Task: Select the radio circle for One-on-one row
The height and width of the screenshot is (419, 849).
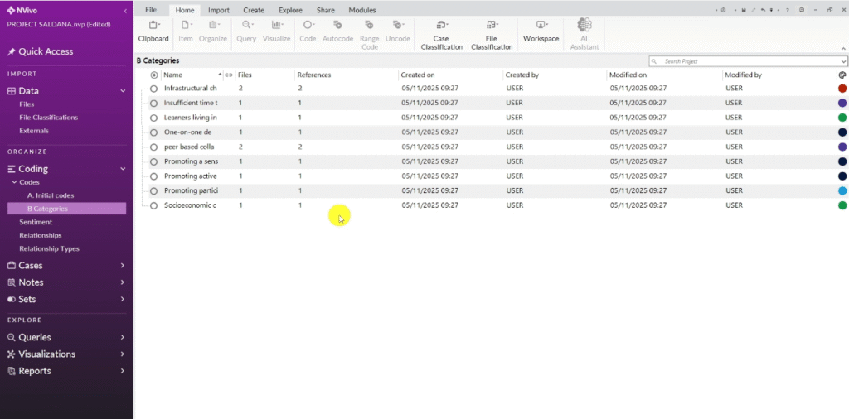Action: pos(153,132)
